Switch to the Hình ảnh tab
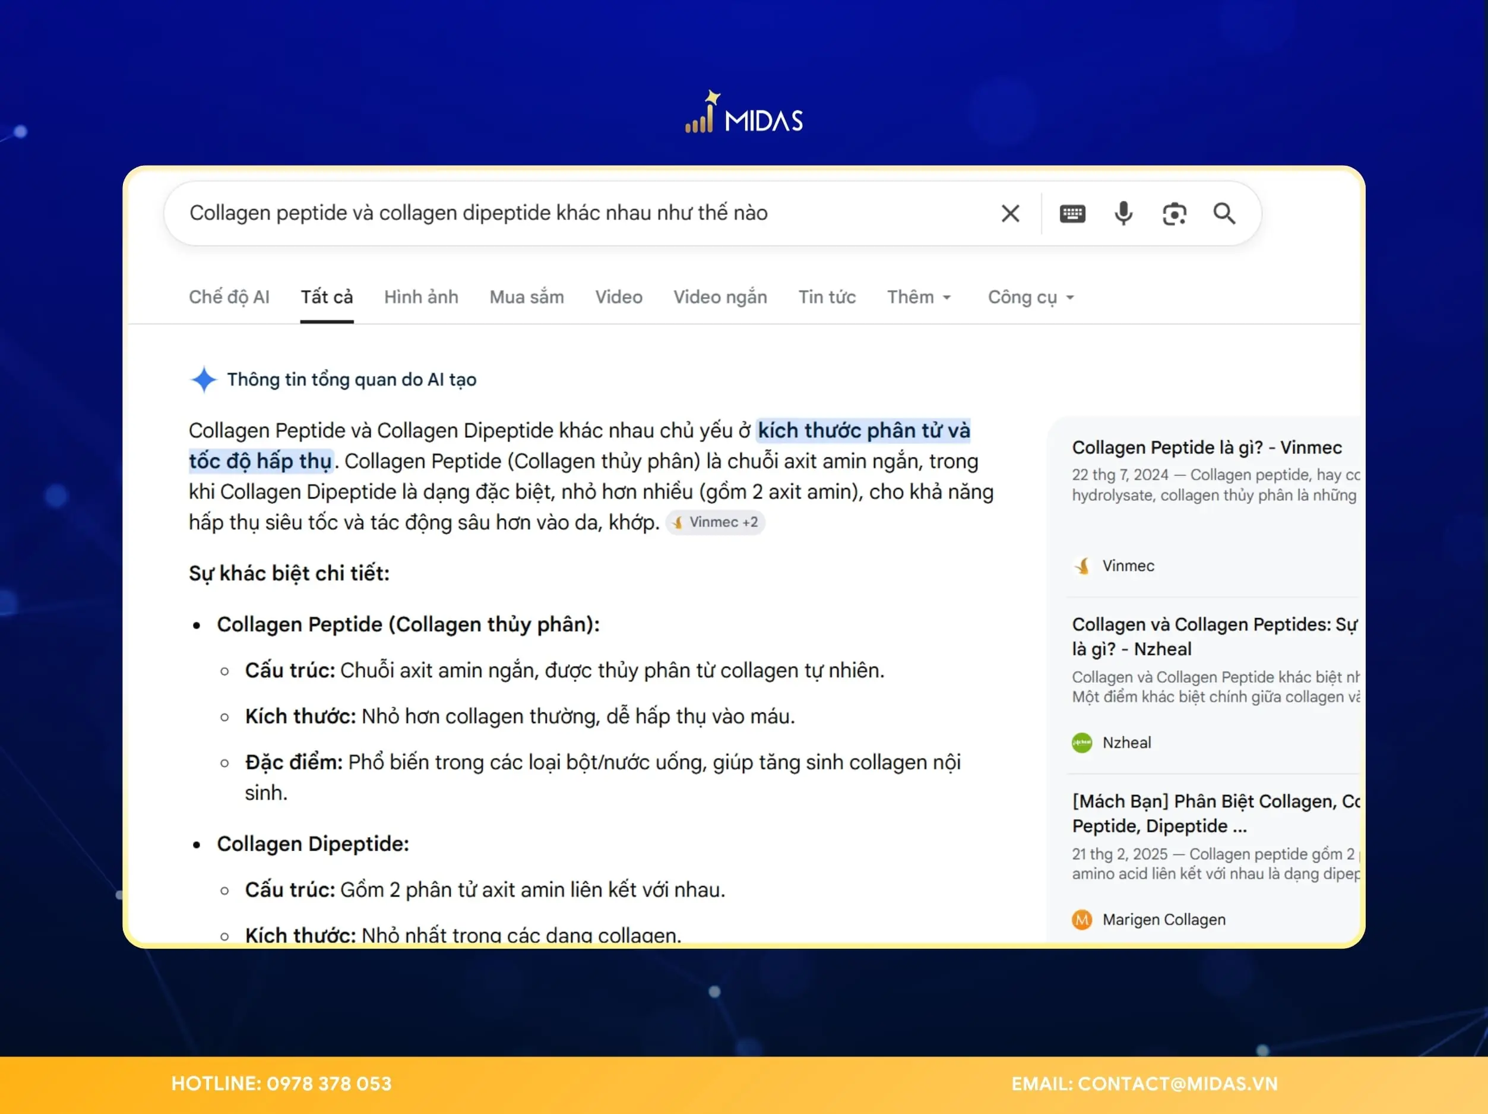 point(421,297)
